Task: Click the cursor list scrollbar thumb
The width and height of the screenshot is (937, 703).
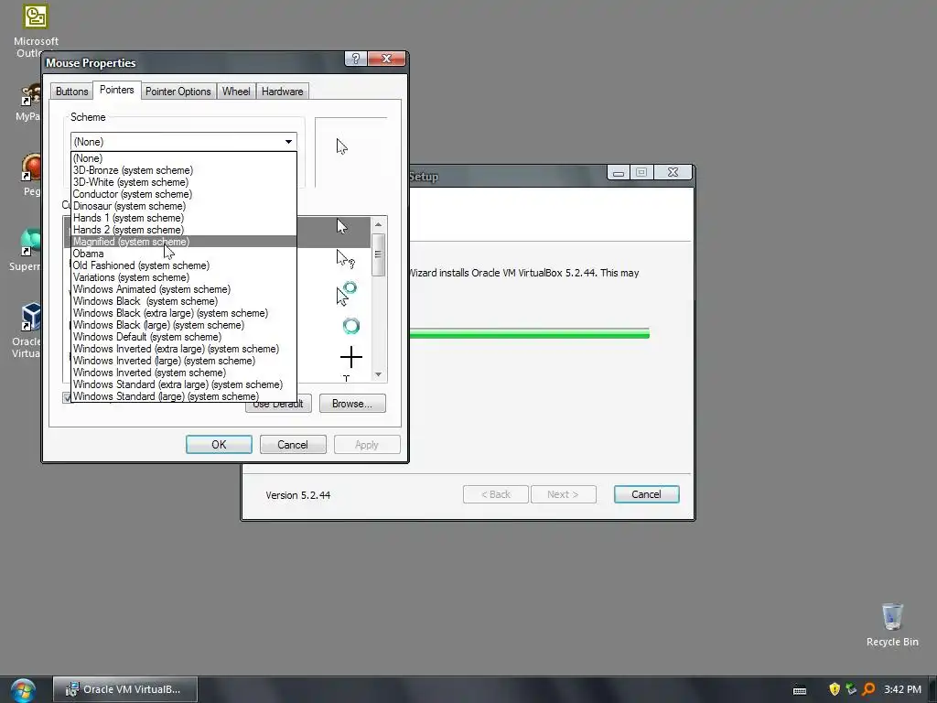Action: [x=378, y=254]
